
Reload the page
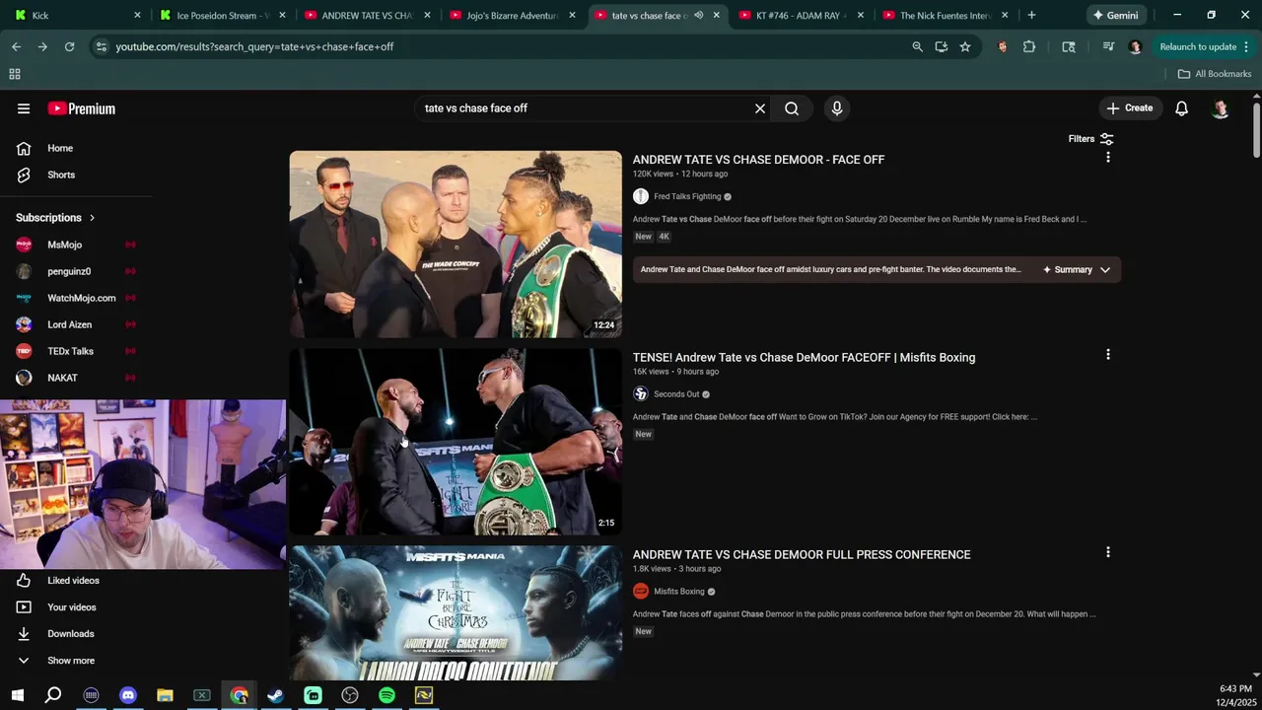[69, 46]
